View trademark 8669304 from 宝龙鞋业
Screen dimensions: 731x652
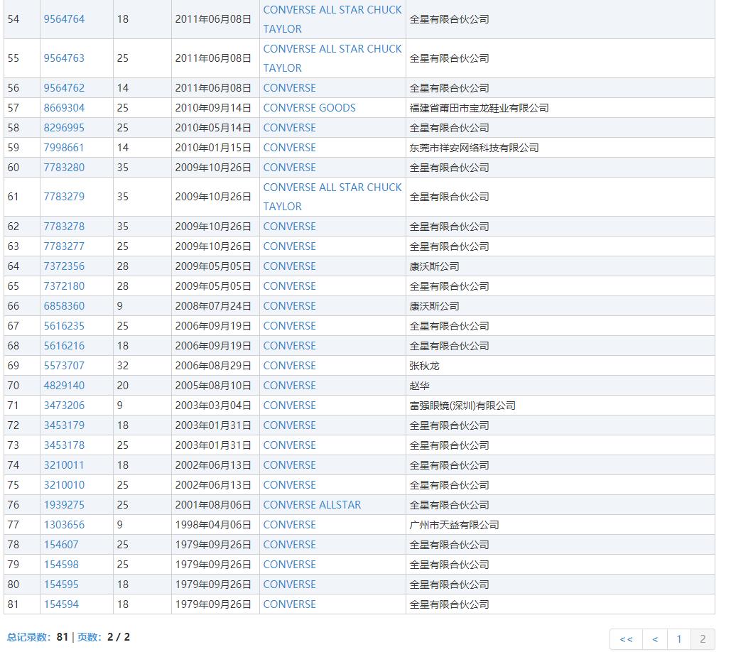pyautogui.click(x=64, y=107)
